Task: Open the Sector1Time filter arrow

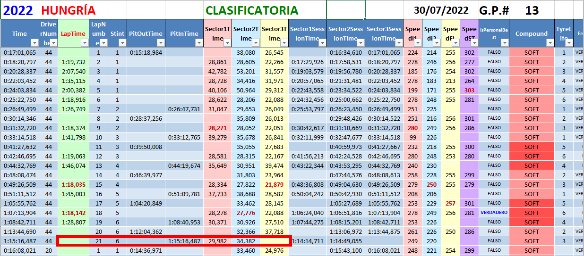Action: 228,43
